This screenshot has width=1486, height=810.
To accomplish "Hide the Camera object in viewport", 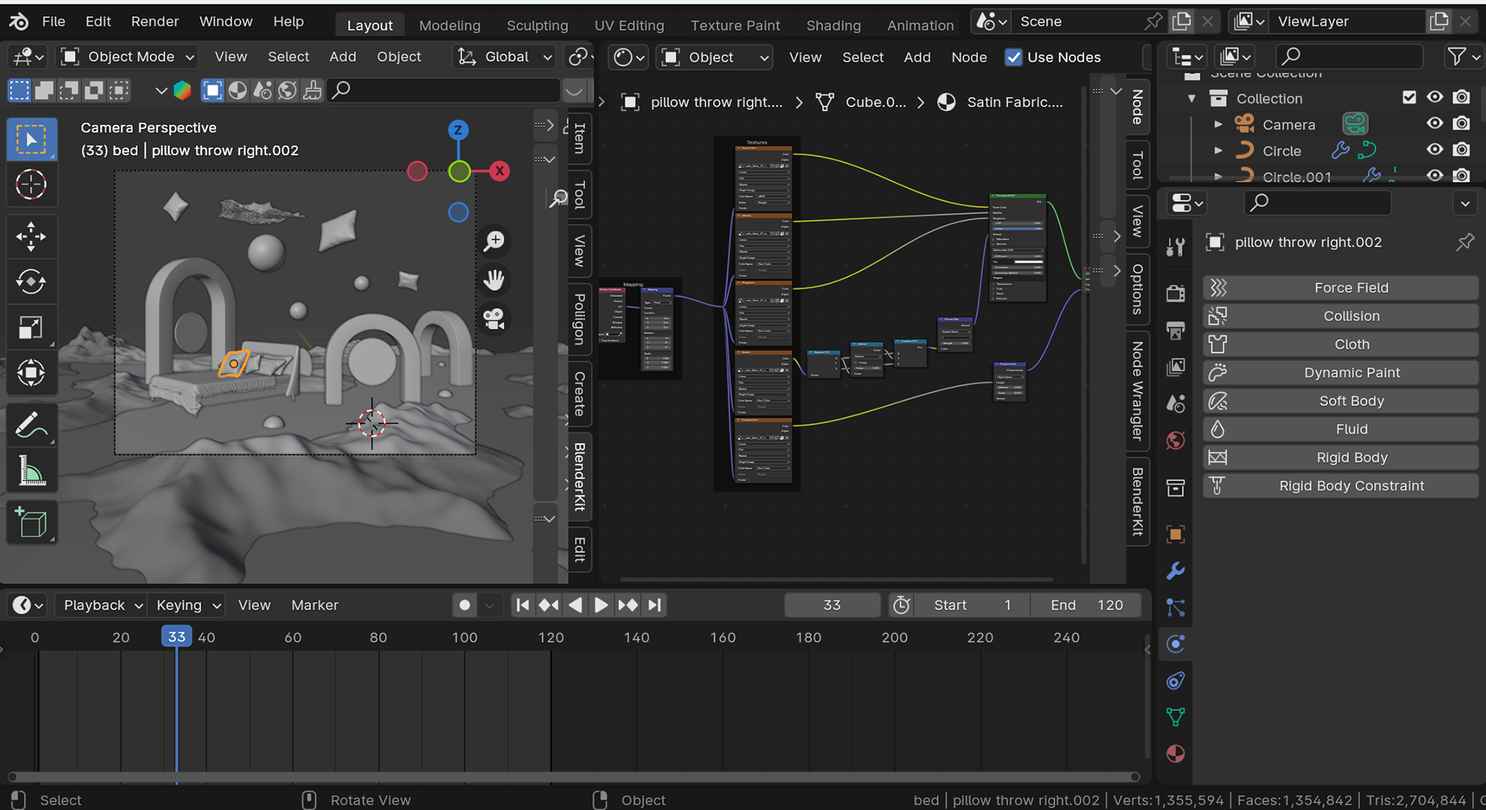I will 1435,124.
